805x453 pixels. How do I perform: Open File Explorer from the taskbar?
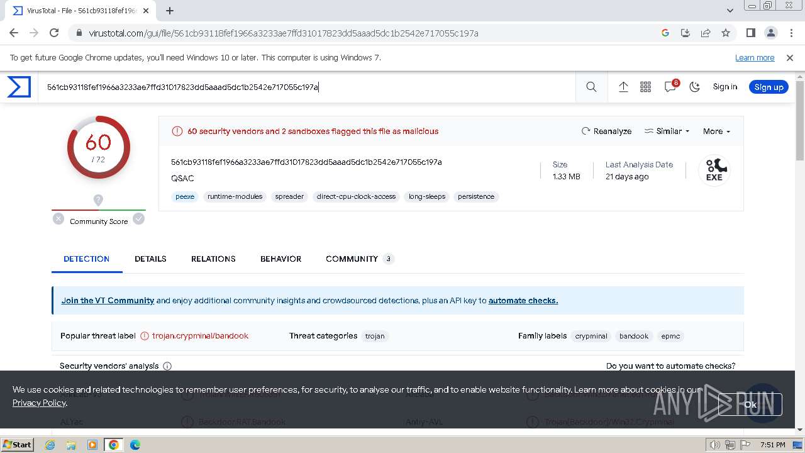coord(71,445)
